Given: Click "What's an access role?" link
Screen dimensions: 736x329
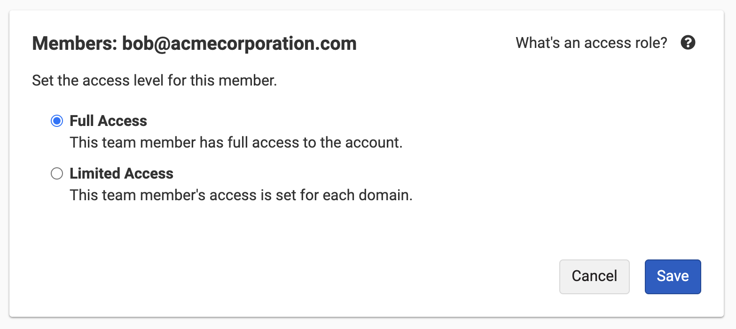Looking at the screenshot, I should tap(591, 43).
